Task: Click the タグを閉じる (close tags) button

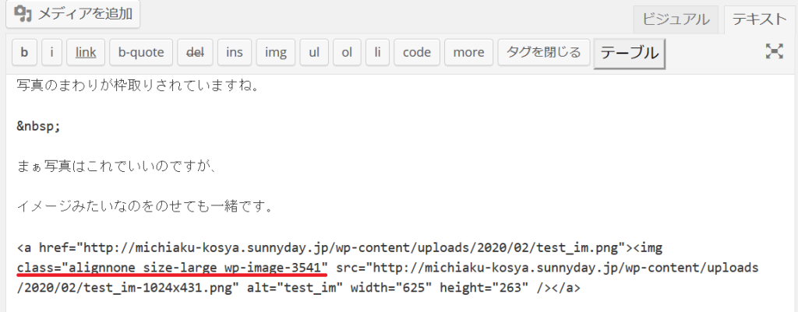Action: coord(543,53)
